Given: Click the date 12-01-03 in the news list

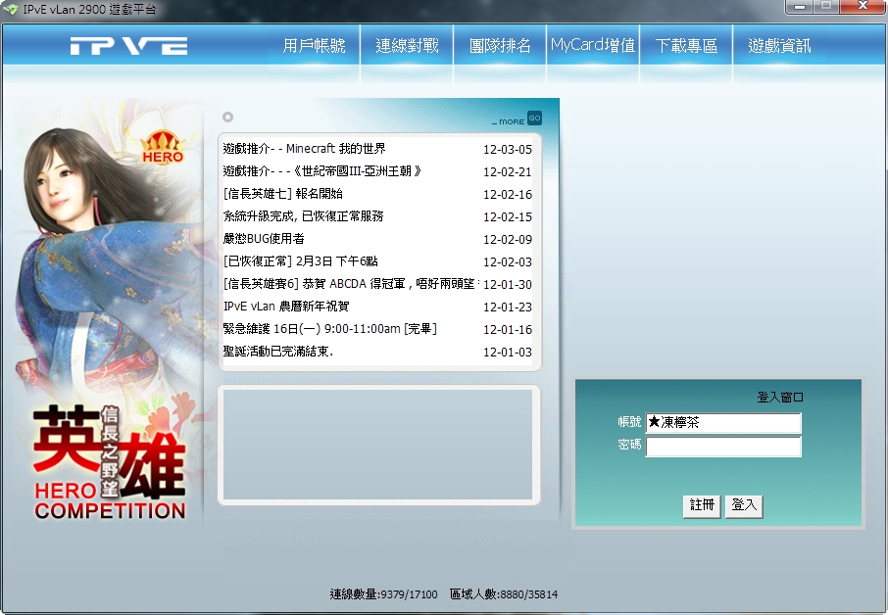Looking at the screenshot, I should click(x=508, y=352).
